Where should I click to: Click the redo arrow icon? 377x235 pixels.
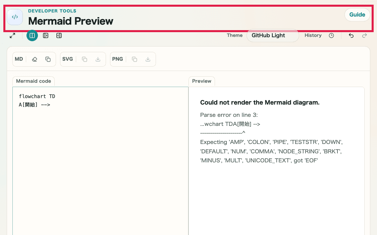[x=364, y=35]
